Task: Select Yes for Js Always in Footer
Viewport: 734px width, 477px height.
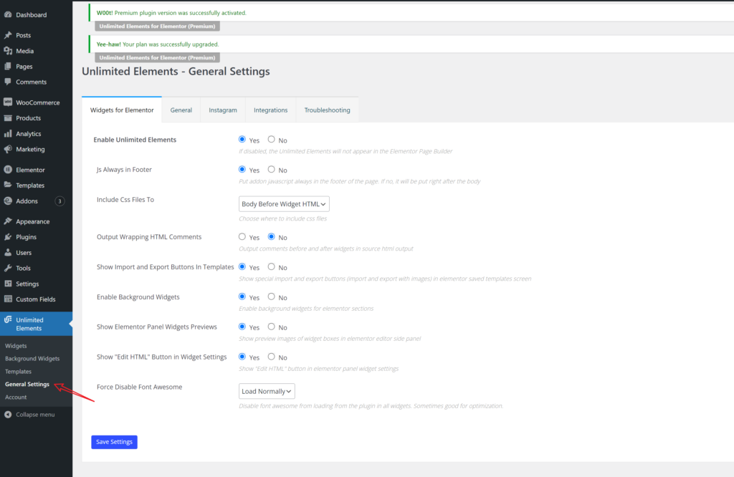Action: click(242, 169)
